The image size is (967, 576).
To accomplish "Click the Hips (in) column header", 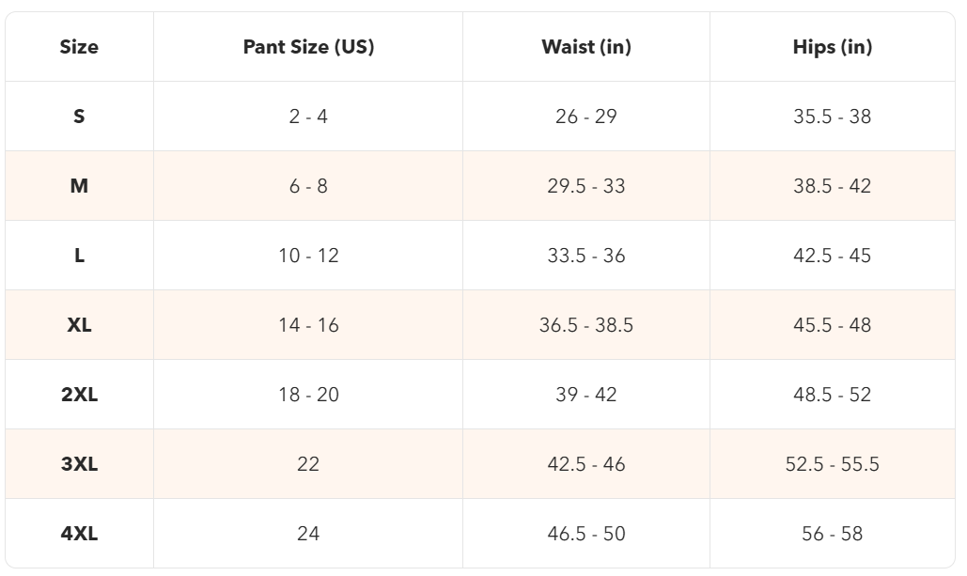I will pos(832,47).
